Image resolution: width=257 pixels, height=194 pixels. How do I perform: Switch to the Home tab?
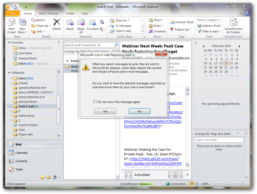28,13
